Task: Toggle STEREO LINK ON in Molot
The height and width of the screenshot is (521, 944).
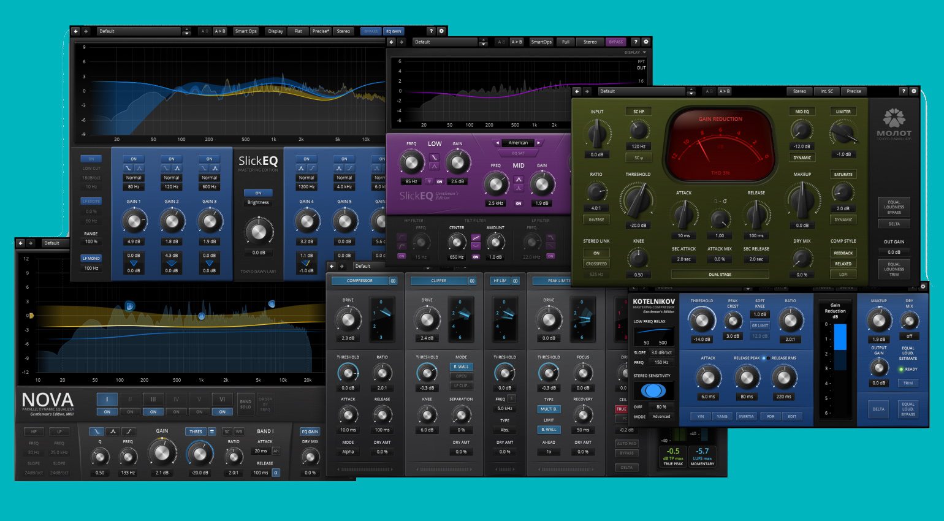Action: pyautogui.click(x=596, y=253)
